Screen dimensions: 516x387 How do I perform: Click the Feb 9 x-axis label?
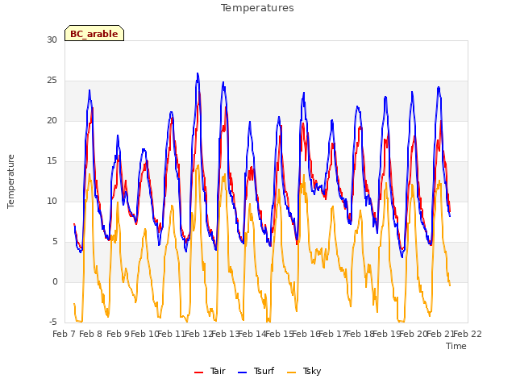[x=118, y=334]
